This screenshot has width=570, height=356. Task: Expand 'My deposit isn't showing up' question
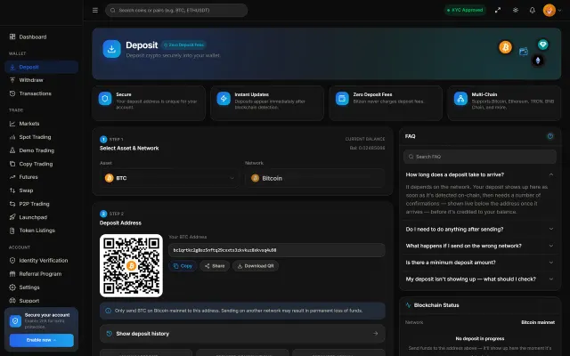point(480,279)
